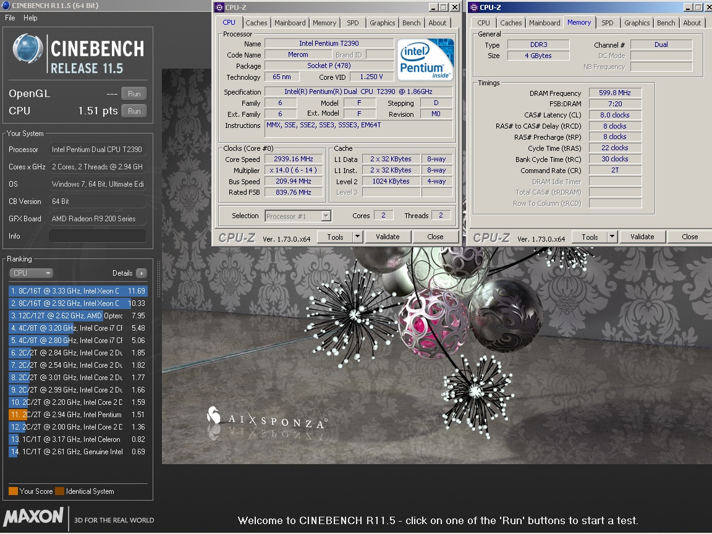
Task: Open Bench tab in right CPU-Z window
Action: coord(666,23)
